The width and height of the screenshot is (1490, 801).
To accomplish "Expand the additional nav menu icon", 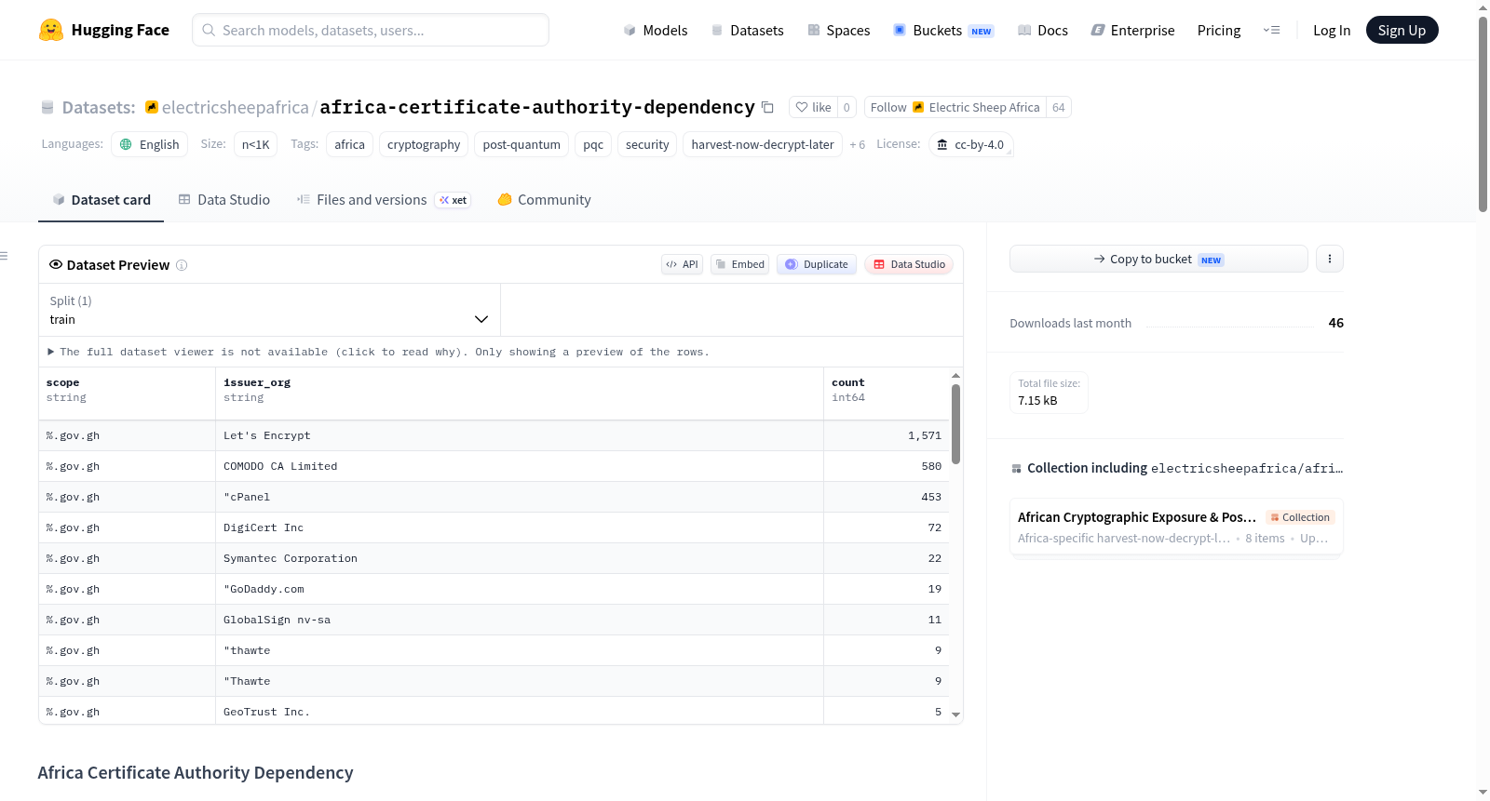I will coord(1271,30).
